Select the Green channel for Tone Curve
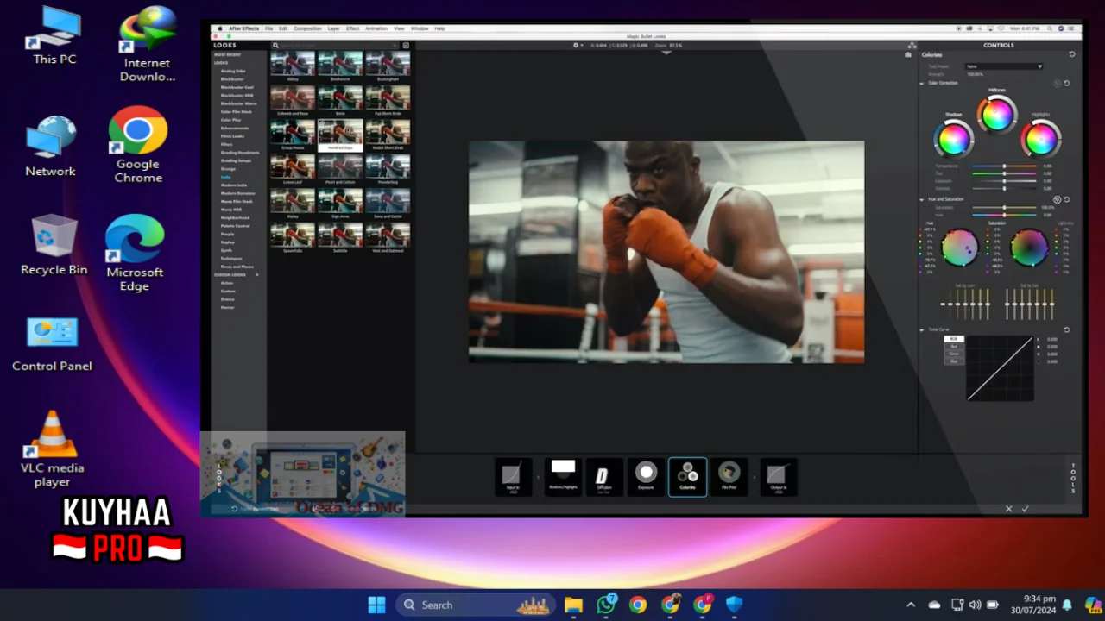The height and width of the screenshot is (621, 1105). (954, 354)
